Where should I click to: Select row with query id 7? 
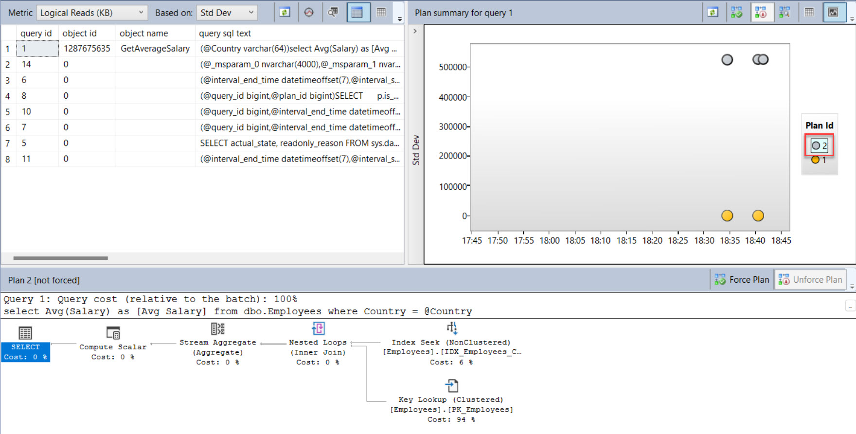point(202,127)
